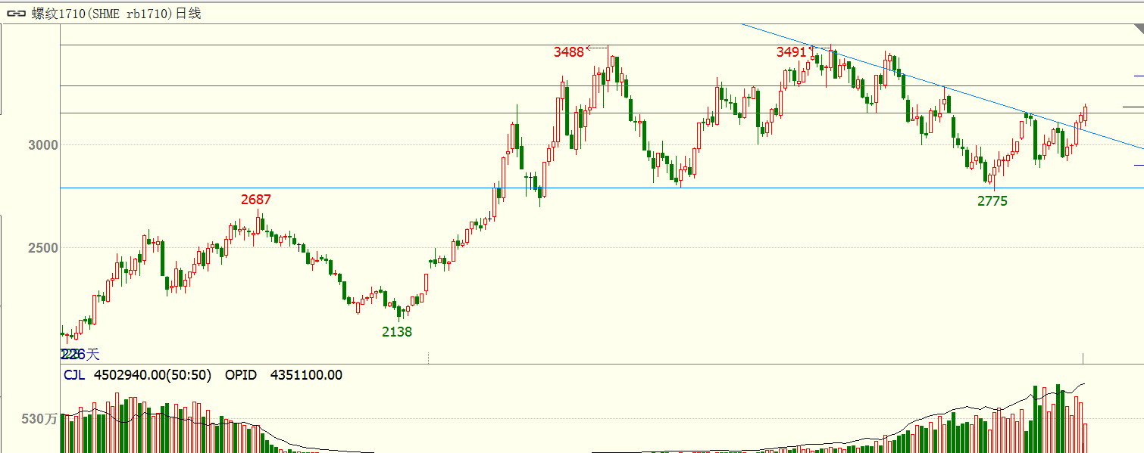Select the 3488 high price label

coord(568,51)
